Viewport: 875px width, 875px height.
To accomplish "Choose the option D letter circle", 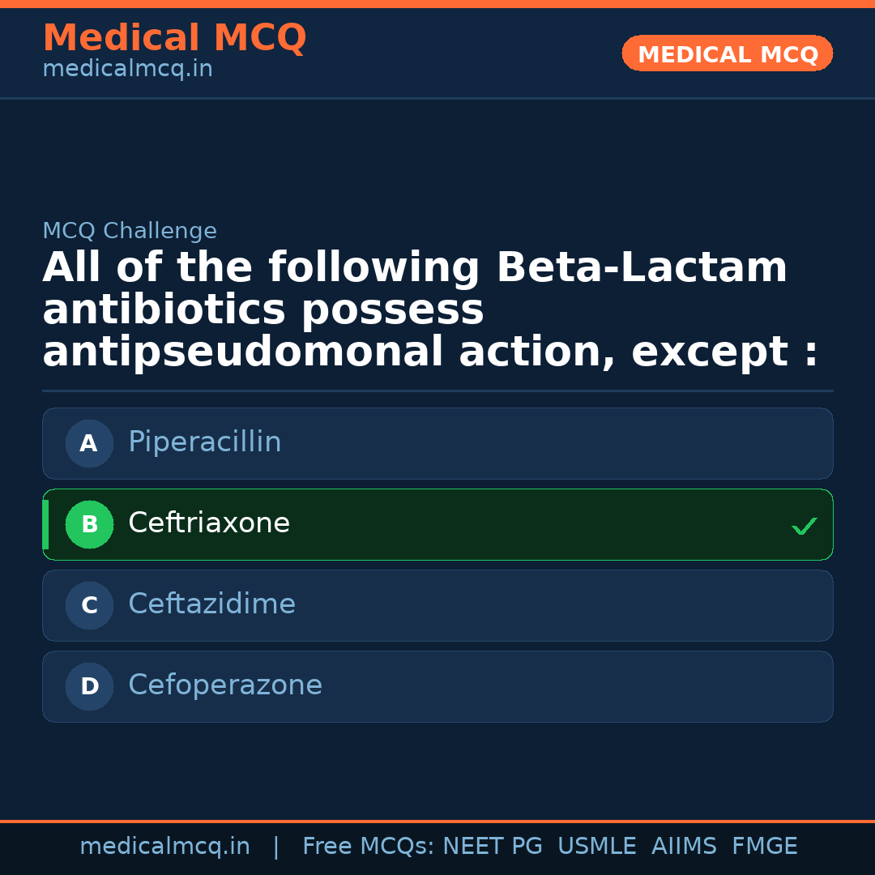I will coord(89,686).
